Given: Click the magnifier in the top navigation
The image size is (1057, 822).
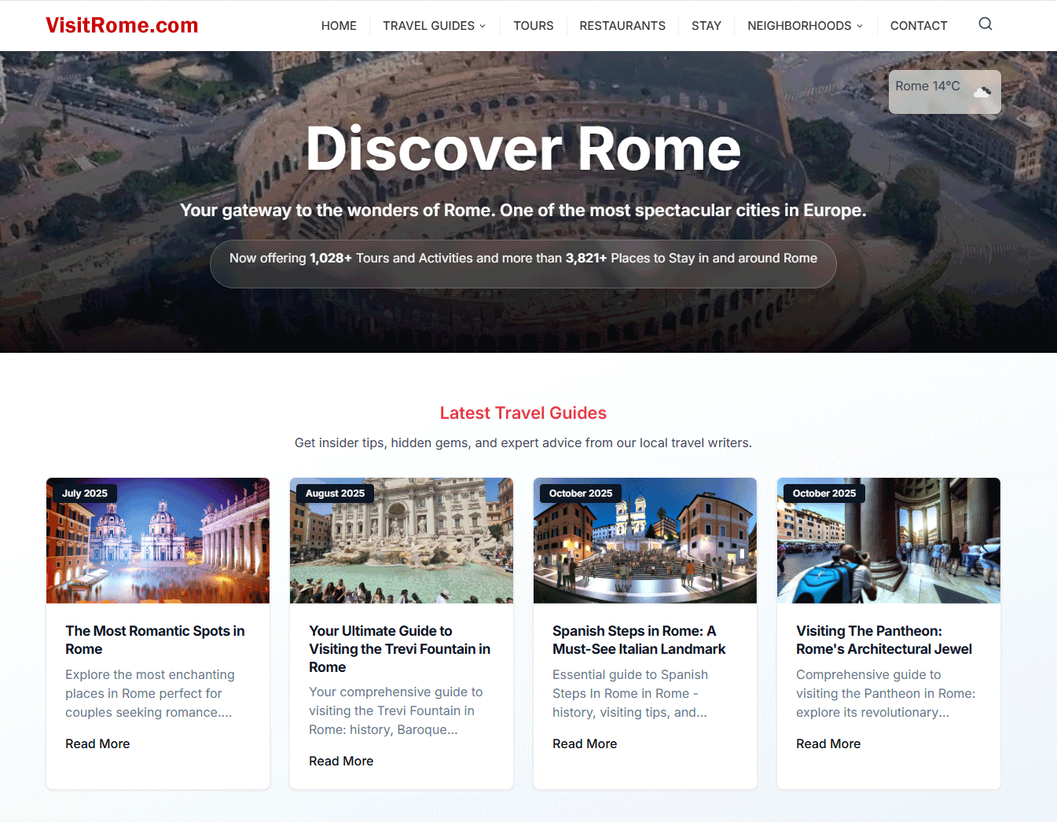Looking at the screenshot, I should 985,24.
